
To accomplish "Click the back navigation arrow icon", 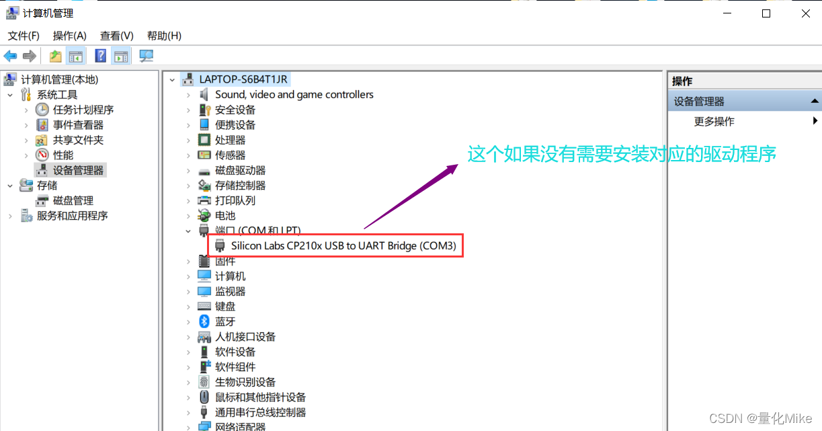I will point(10,56).
